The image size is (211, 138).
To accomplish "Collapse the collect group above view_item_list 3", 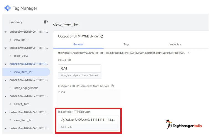I will pos(6,112).
